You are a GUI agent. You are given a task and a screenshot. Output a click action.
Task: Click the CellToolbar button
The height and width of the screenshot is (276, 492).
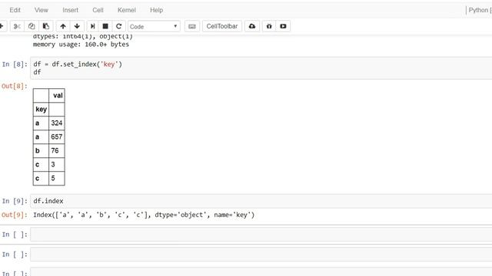222,26
